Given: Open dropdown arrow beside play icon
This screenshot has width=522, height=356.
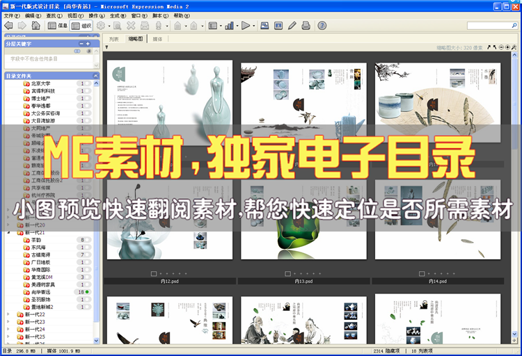Looking at the screenshot, I should (x=254, y=26).
